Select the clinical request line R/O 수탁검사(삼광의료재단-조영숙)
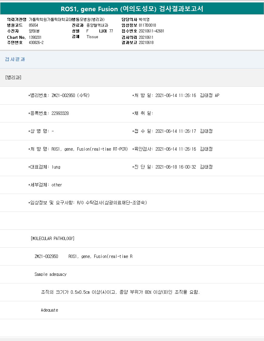This screenshot has height=341, width=264. [x=112, y=203]
